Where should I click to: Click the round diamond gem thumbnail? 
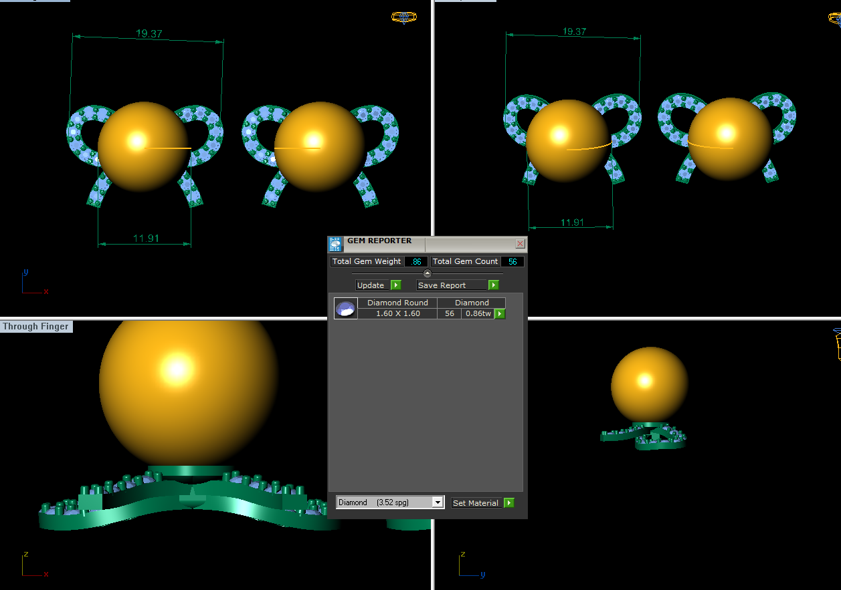(x=346, y=309)
